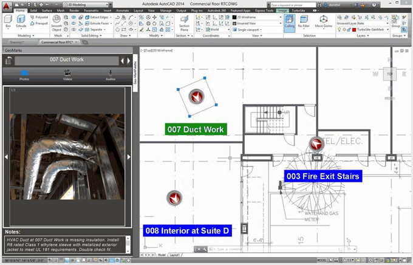This screenshot has width=413, height=265.
Task: Click the No Filter selection tool
Action: pos(304,21)
